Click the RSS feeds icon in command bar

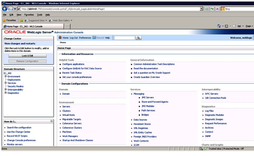pos(227,26)
